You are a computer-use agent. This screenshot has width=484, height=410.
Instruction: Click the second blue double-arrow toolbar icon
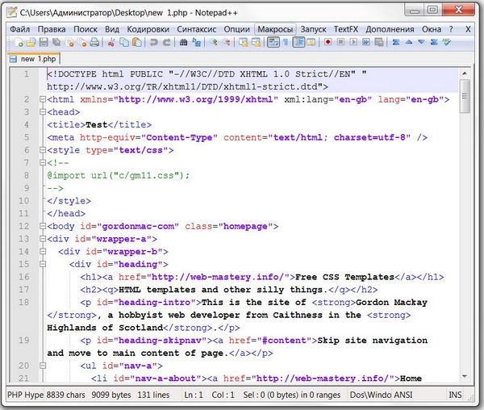coord(434,42)
